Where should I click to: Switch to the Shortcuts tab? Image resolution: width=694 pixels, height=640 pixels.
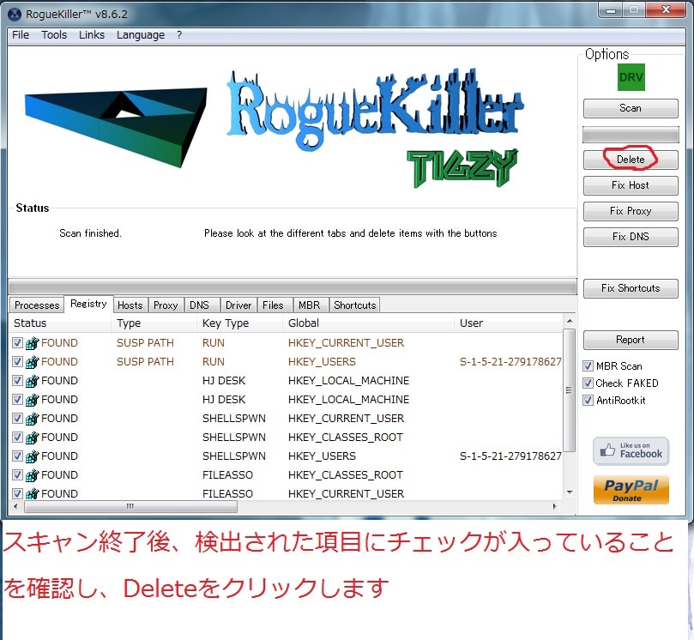tap(354, 305)
